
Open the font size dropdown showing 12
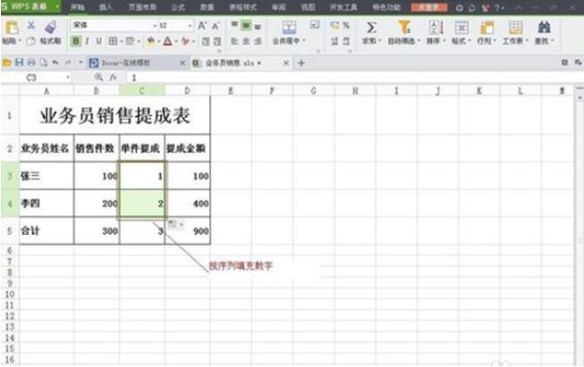pos(189,26)
